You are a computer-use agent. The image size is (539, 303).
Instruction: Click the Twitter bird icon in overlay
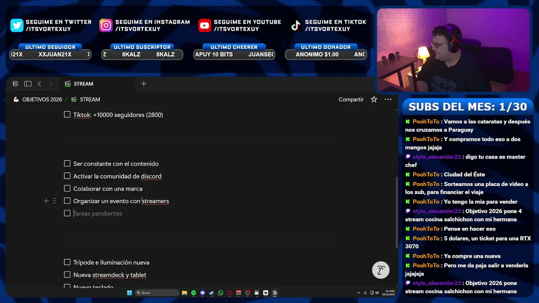(x=17, y=25)
